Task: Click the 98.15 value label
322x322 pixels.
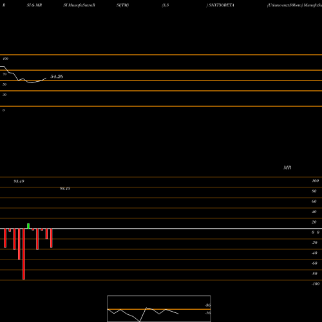Action: click(x=65, y=188)
